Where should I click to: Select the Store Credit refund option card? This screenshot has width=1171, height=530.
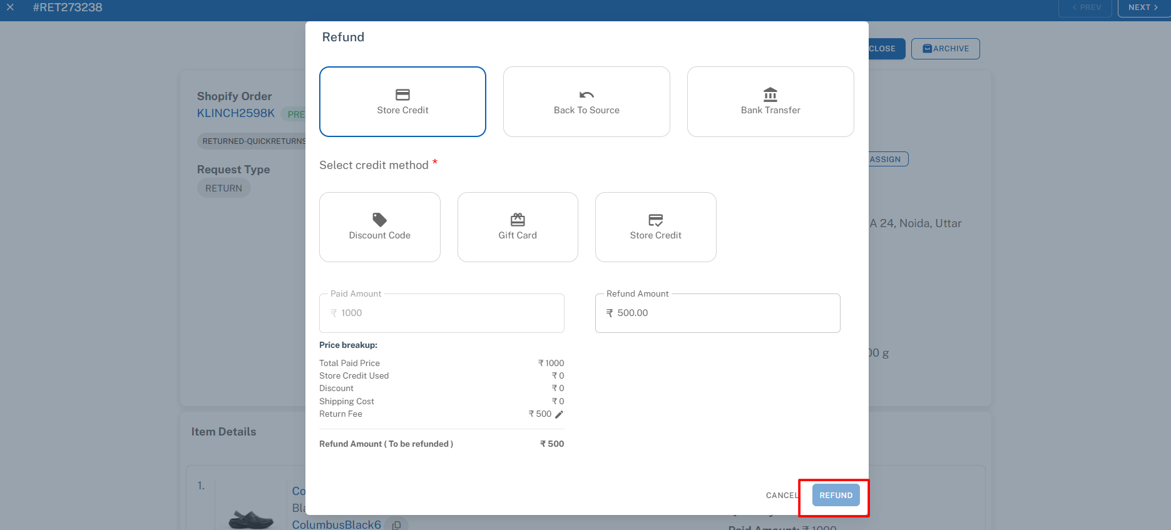(402, 101)
